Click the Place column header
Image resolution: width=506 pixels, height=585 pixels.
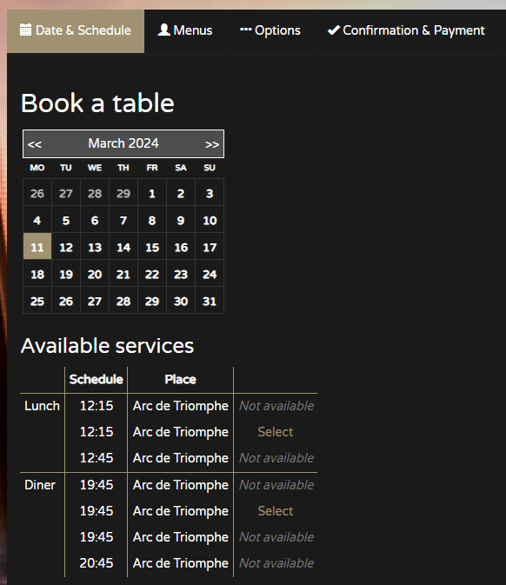click(x=181, y=380)
